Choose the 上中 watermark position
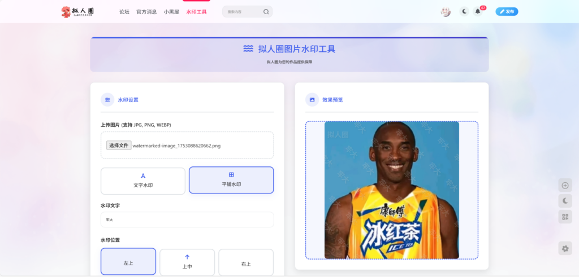Viewport: 579px width, 277px height. tap(187, 262)
